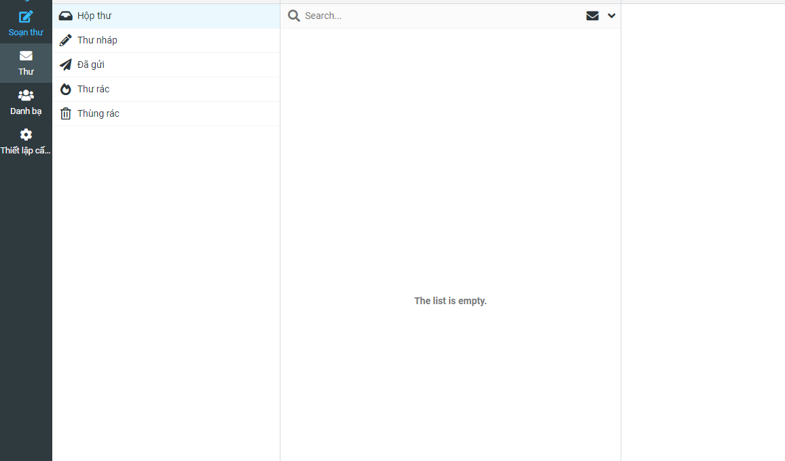Viewport: 785px width, 461px height.
Task: Open the Thư rác spam folder label
Action: pos(93,89)
